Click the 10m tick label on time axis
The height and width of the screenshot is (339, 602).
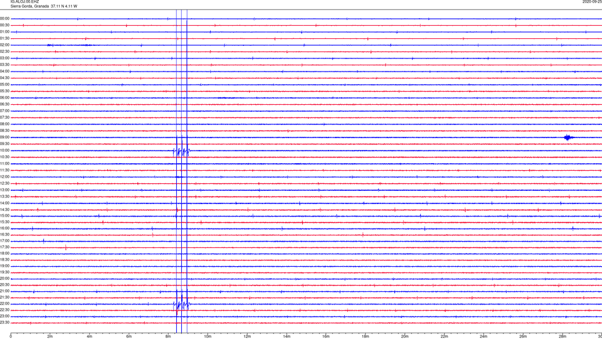(x=208, y=336)
